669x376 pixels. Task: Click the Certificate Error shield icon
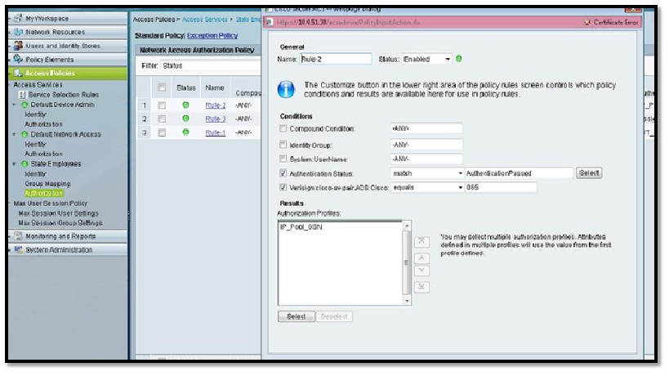click(587, 22)
